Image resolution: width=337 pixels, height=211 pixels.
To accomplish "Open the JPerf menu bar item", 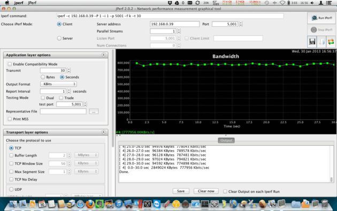I will pyautogui.click(x=32, y=3).
